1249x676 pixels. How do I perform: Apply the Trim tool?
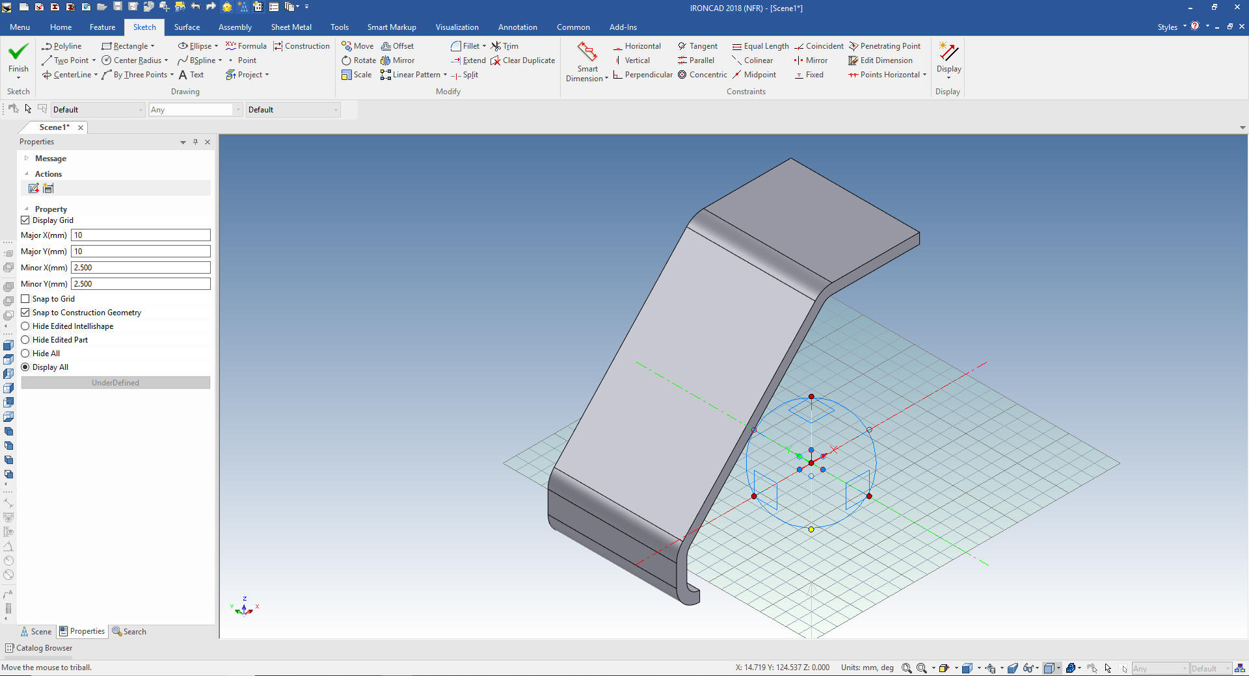[x=504, y=46]
